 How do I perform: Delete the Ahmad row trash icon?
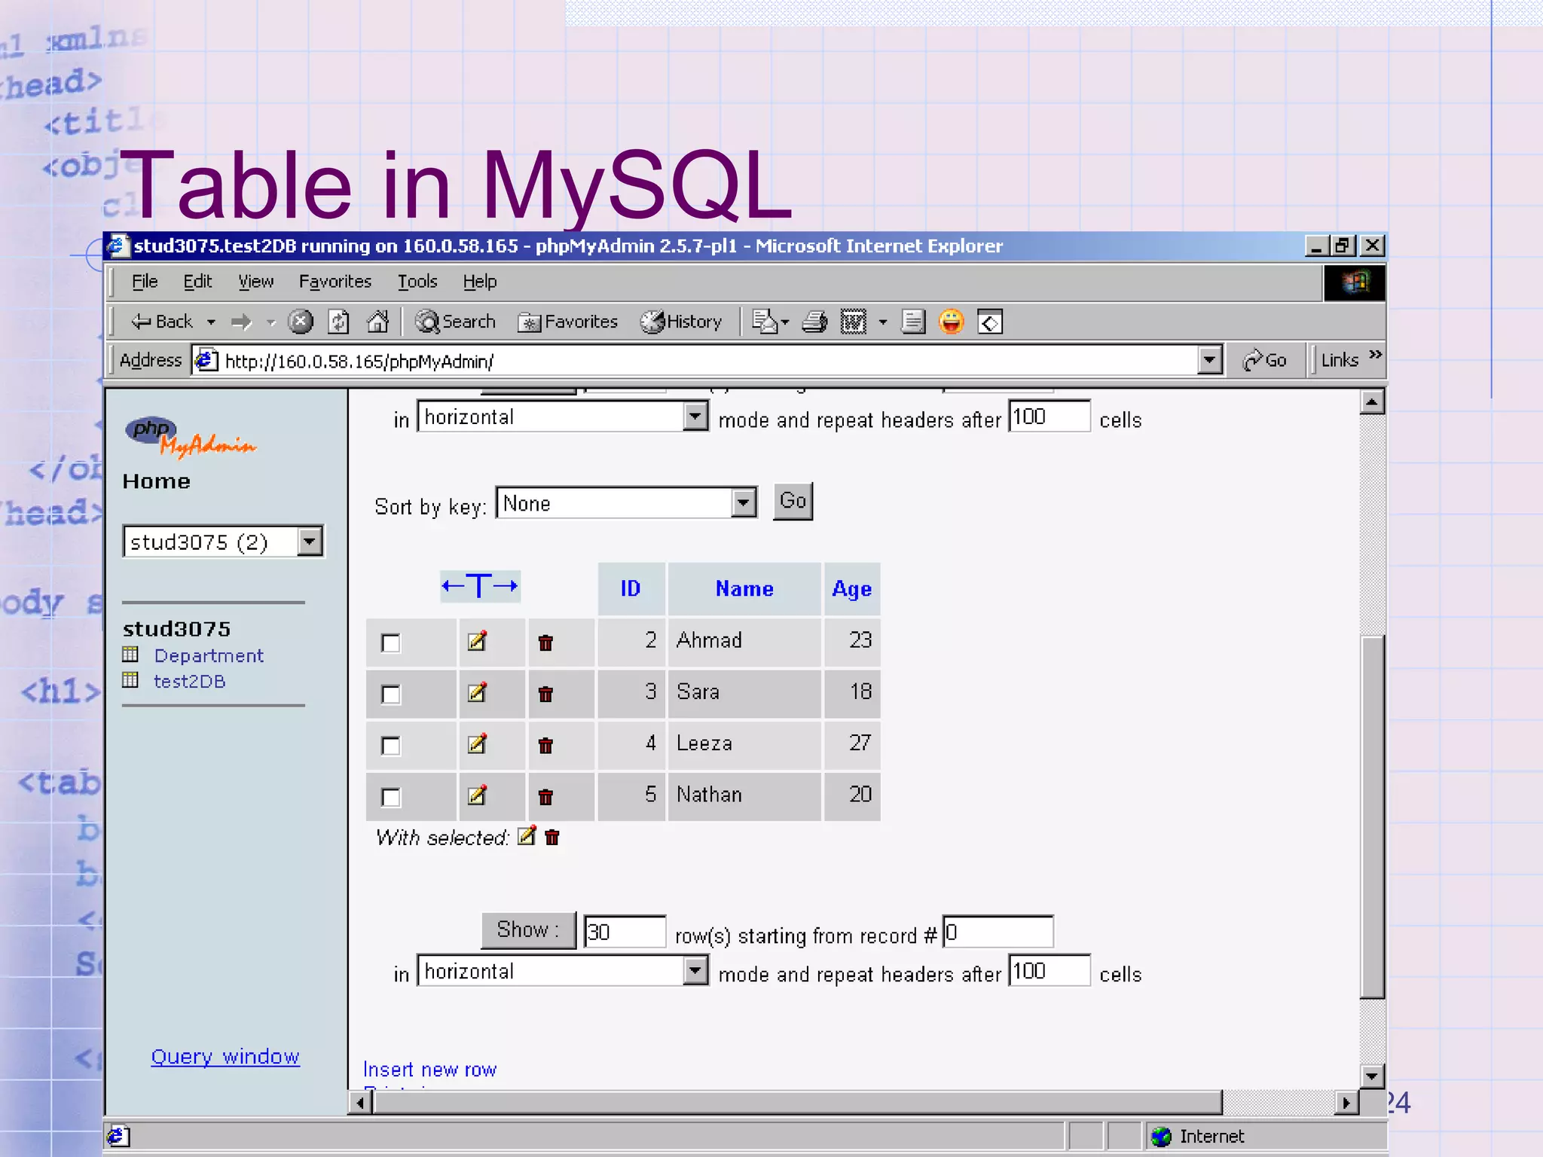[x=545, y=643]
